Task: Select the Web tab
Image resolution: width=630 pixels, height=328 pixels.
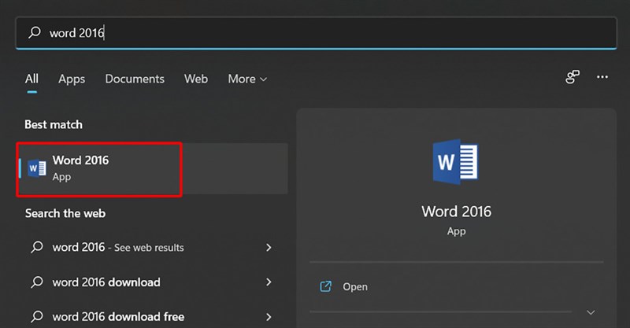Action: click(196, 79)
